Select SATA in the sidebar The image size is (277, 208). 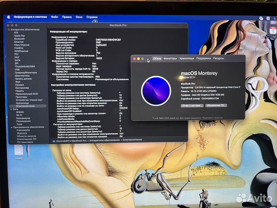coord(17,60)
